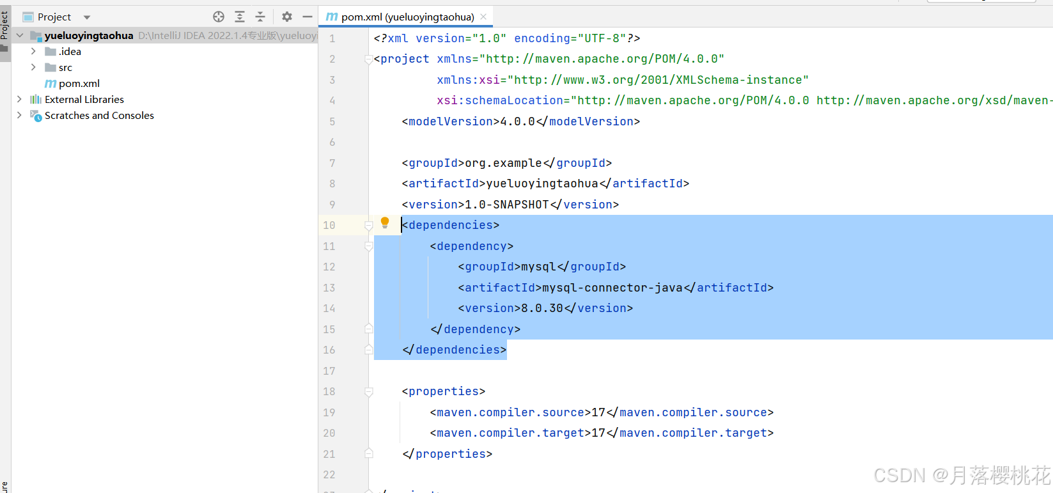The width and height of the screenshot is (1053, 493).
Task: Expand the src folder
Action: pos(33,67)
